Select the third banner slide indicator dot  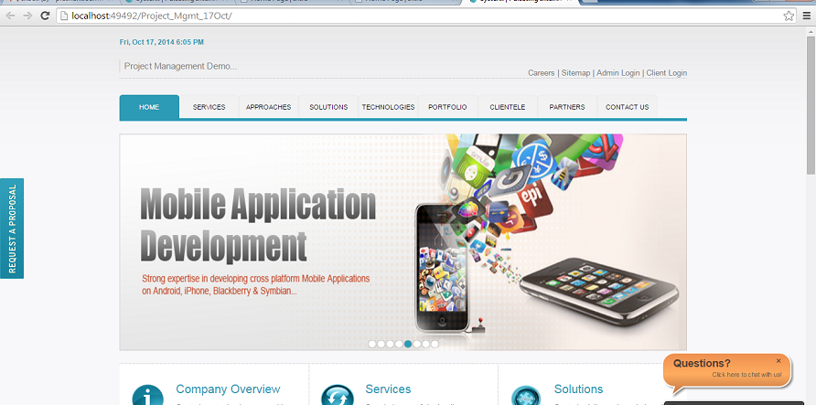pos(390,344)
